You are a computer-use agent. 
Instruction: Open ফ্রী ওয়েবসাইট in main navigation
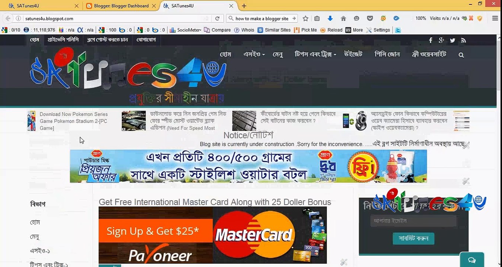point(429,54)
